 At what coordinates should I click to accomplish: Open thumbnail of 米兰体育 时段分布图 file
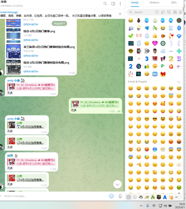(x=13, y=51)
